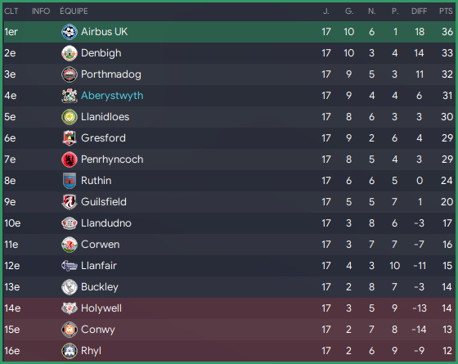The width and height of the screenshot is (458, 364).
Task: Click the Airbus UK club crest
Action: [70, 32]
